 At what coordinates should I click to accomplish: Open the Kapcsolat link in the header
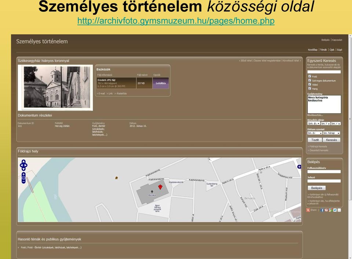337,40
